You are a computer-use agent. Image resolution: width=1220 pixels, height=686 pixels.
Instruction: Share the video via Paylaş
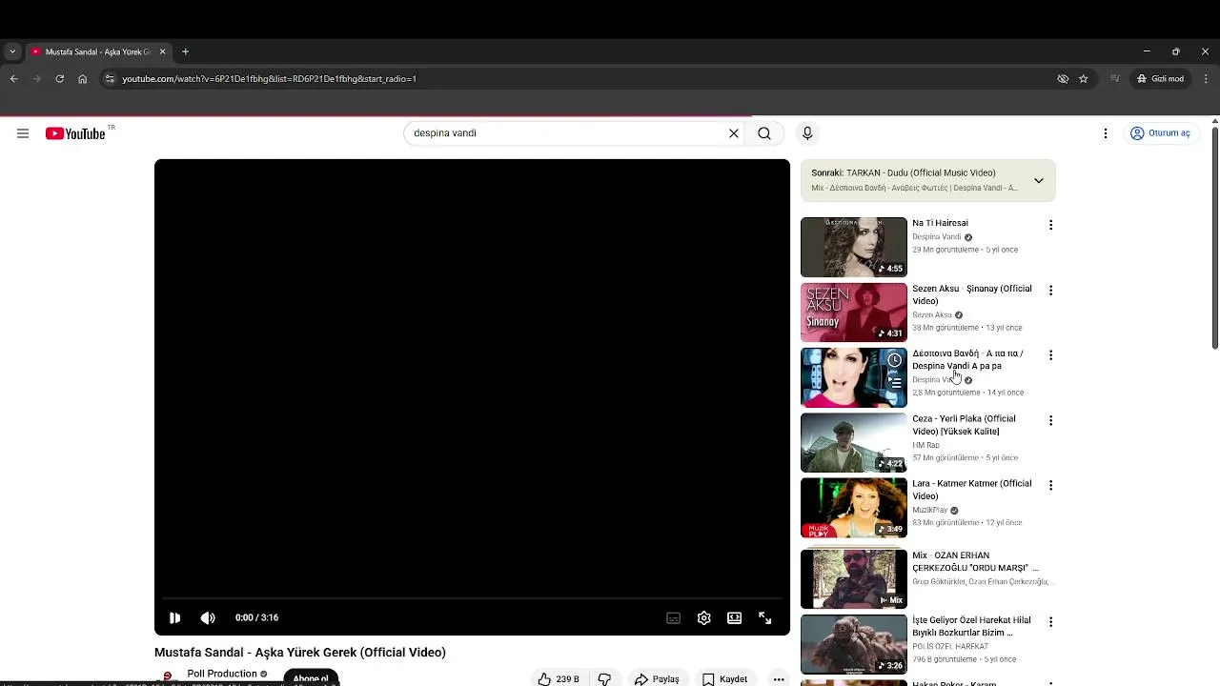click(657, 679)
